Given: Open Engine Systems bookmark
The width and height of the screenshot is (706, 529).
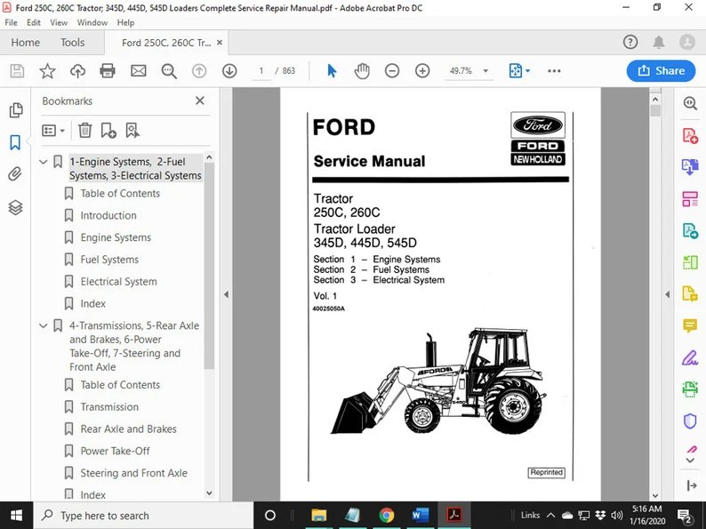Looking at the screenshot, I should coord(116,237).
